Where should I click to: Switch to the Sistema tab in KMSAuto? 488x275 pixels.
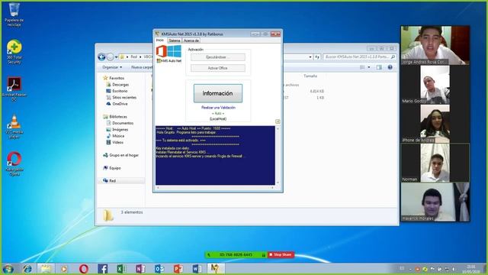coord(175,40)
